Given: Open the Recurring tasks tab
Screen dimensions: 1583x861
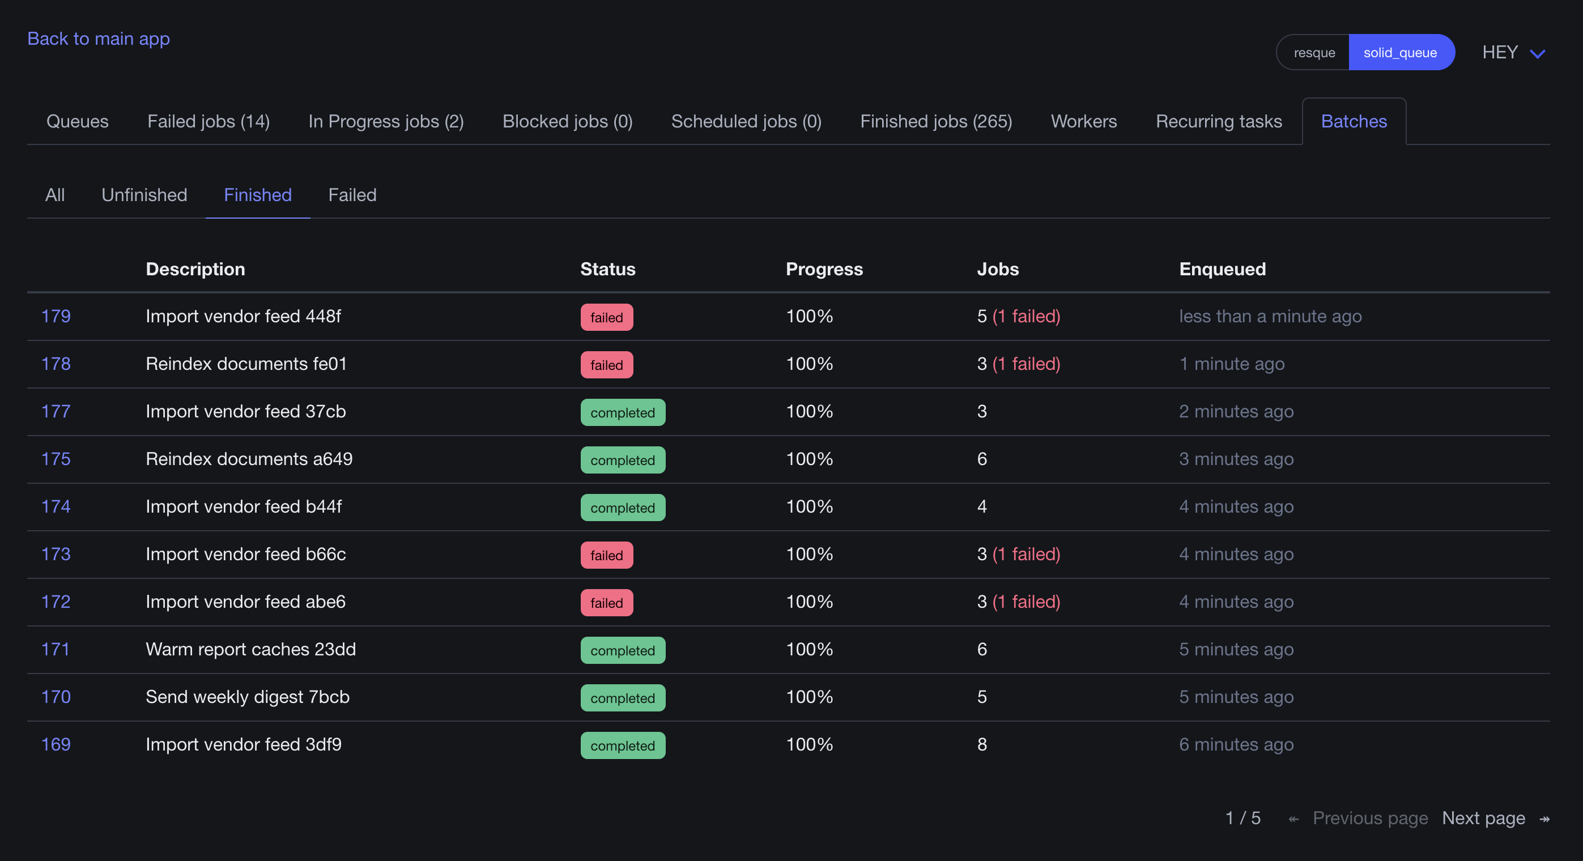Looking at the screenshot, I should pos(1219,121).
